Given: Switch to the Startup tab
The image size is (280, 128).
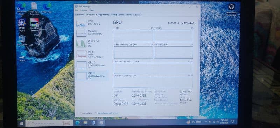Looking at the screenshot, I should click(x=114, y=15).
